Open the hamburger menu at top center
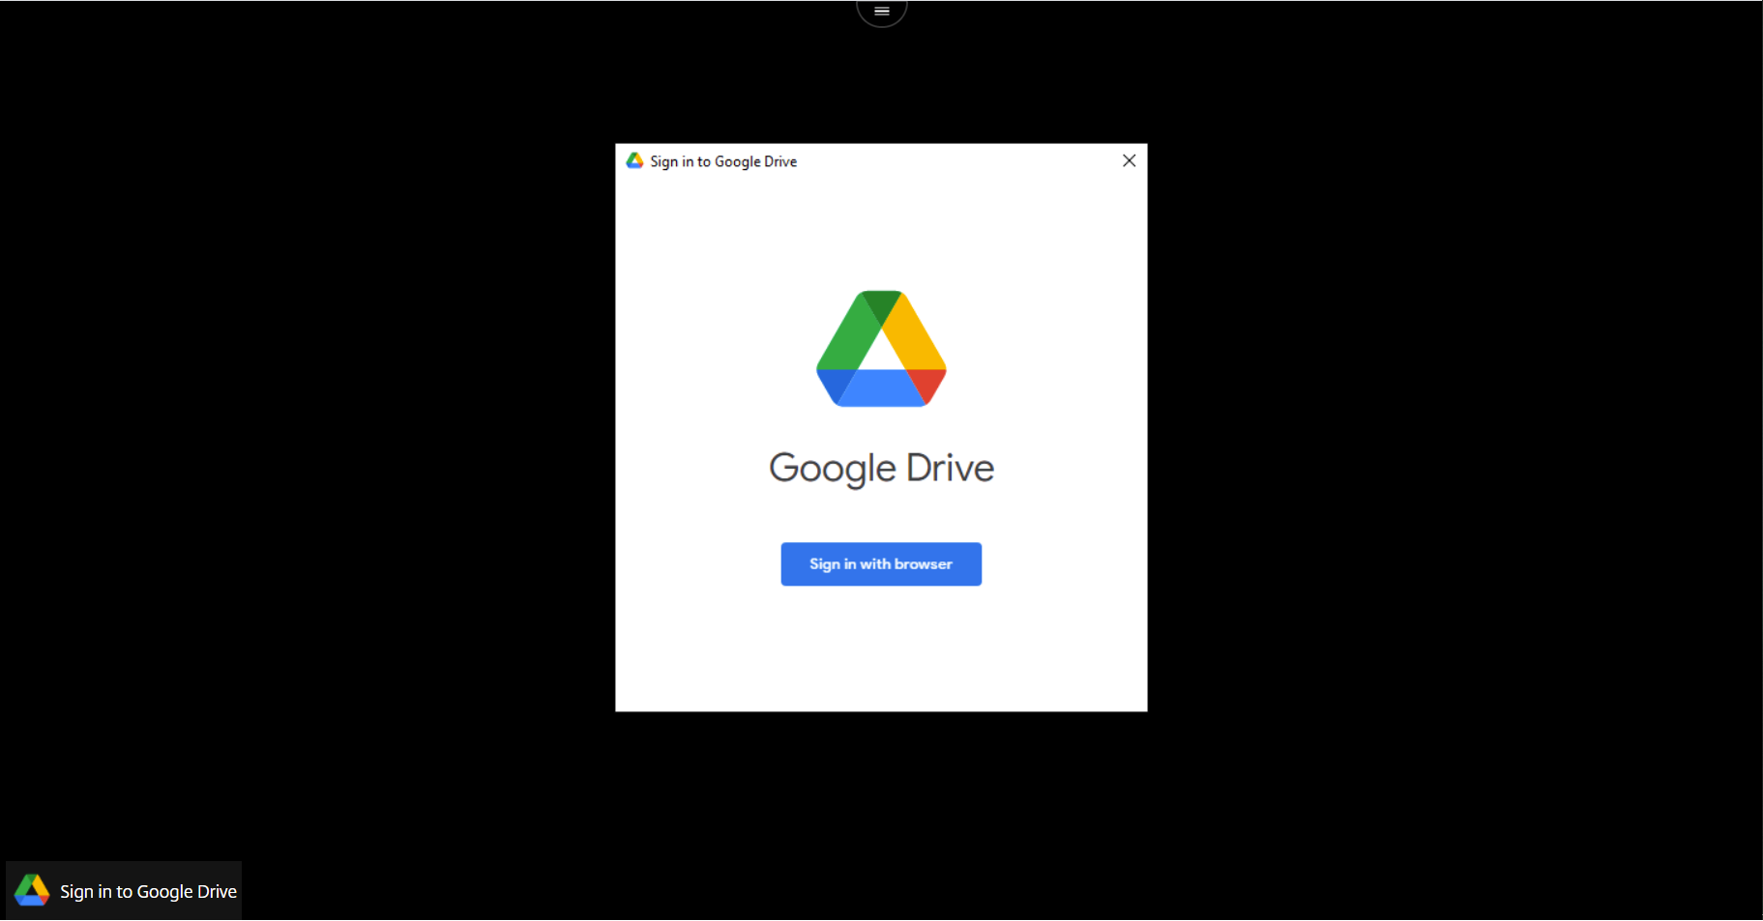1763x921 pixels. 882,12
